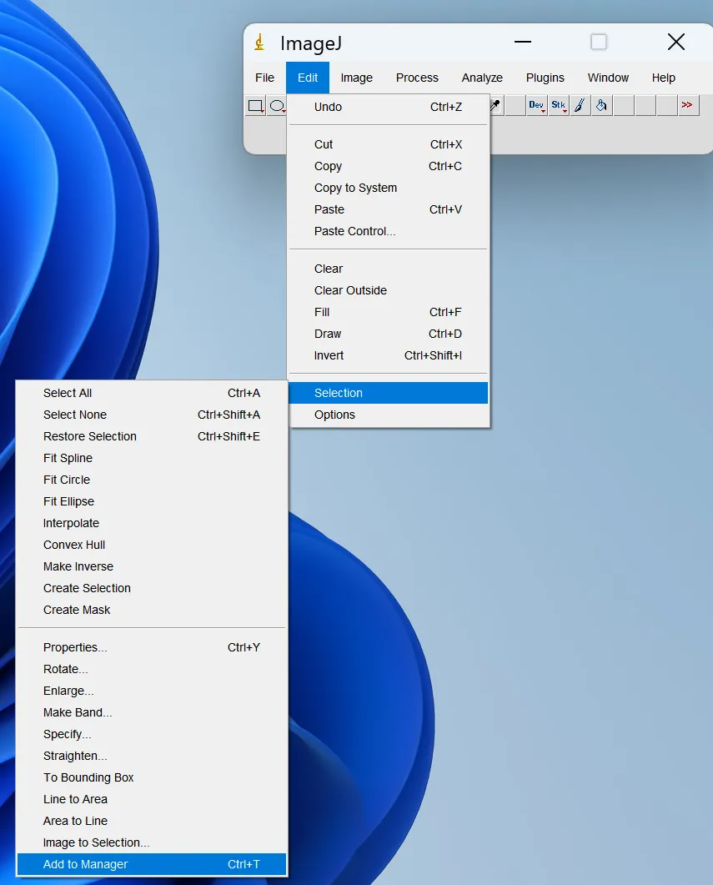Viewport: 713px width, 885px height.
Task: Choose Restore Selection
Action: click(152, 436)
